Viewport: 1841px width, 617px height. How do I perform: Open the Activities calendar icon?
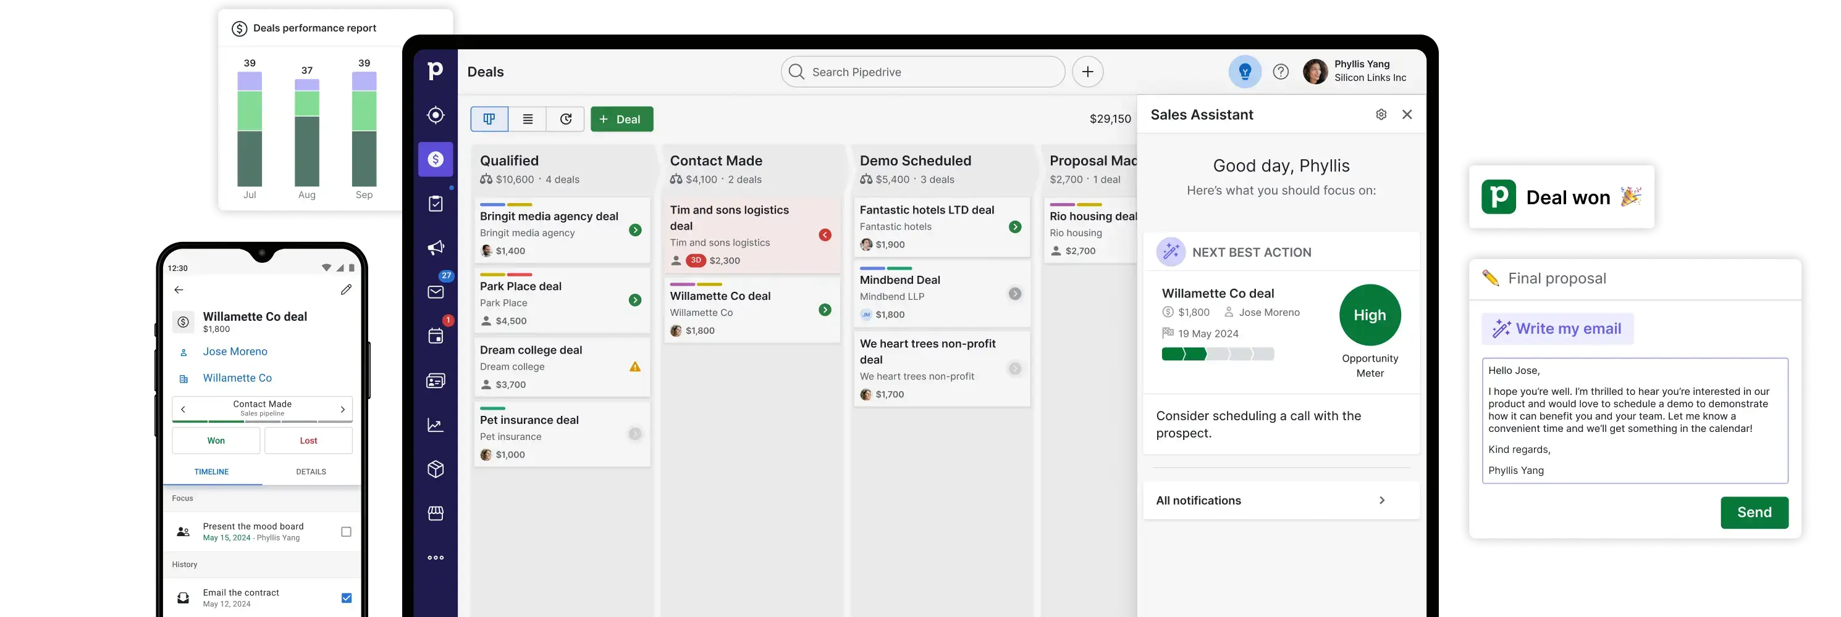436,336
